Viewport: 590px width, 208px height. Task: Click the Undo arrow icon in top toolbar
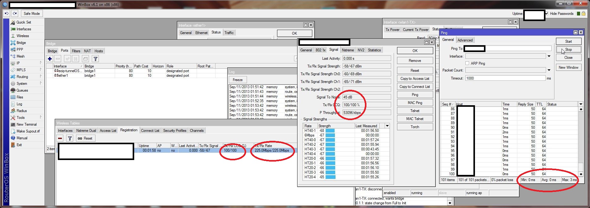click(x=6, y=14)
